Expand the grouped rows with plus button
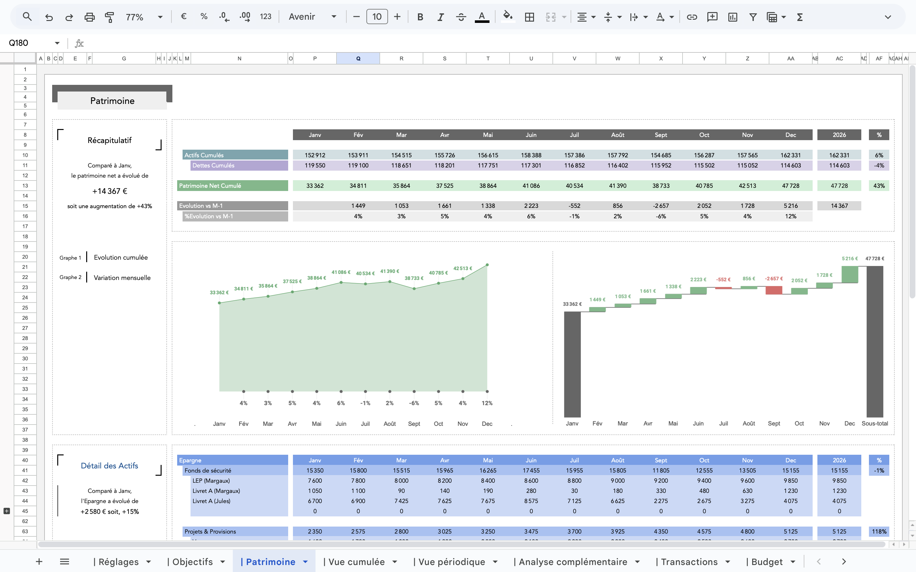Screen dimensions: 916x572 [x=6, y=511]
